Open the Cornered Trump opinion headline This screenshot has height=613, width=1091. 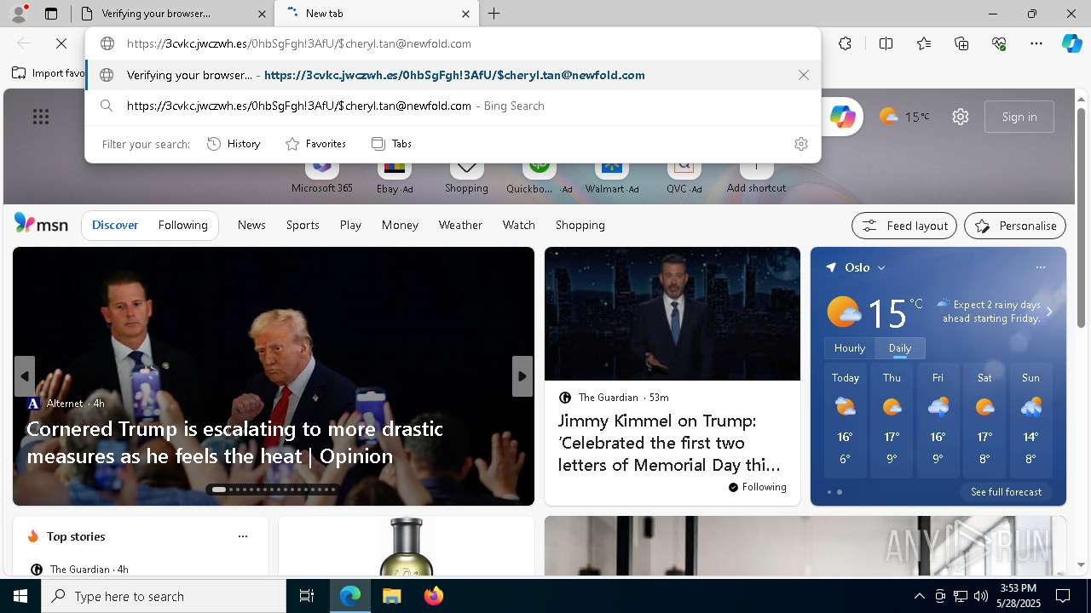pyautogui.click(x=234, y=442)
